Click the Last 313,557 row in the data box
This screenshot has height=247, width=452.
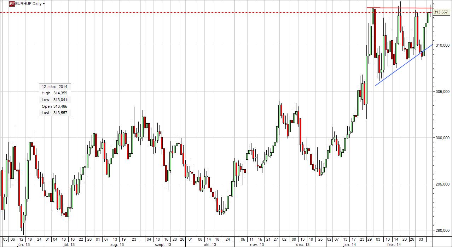54,113
